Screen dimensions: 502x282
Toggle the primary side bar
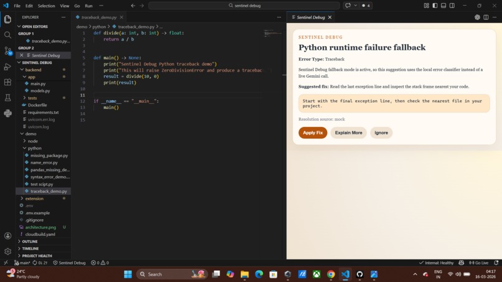coord(435,6)
